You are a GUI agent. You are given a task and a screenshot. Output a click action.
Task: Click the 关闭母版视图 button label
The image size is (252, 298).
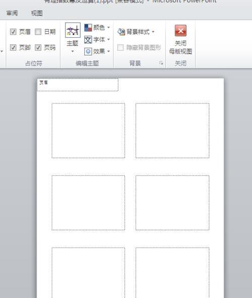180,47
